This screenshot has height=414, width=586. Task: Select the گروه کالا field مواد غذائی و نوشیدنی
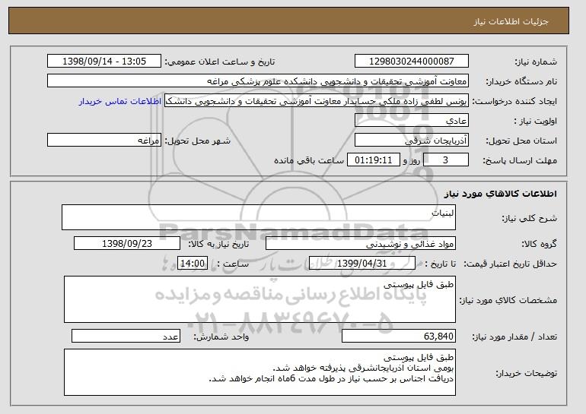click(x=361, y=244)
